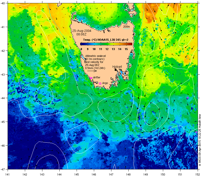Click the latitude axis label '-45'

pos(3,122)
